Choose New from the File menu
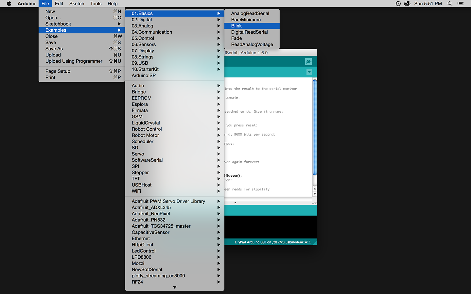The width and height of the screenshot is (471, 294). point(82,11)
